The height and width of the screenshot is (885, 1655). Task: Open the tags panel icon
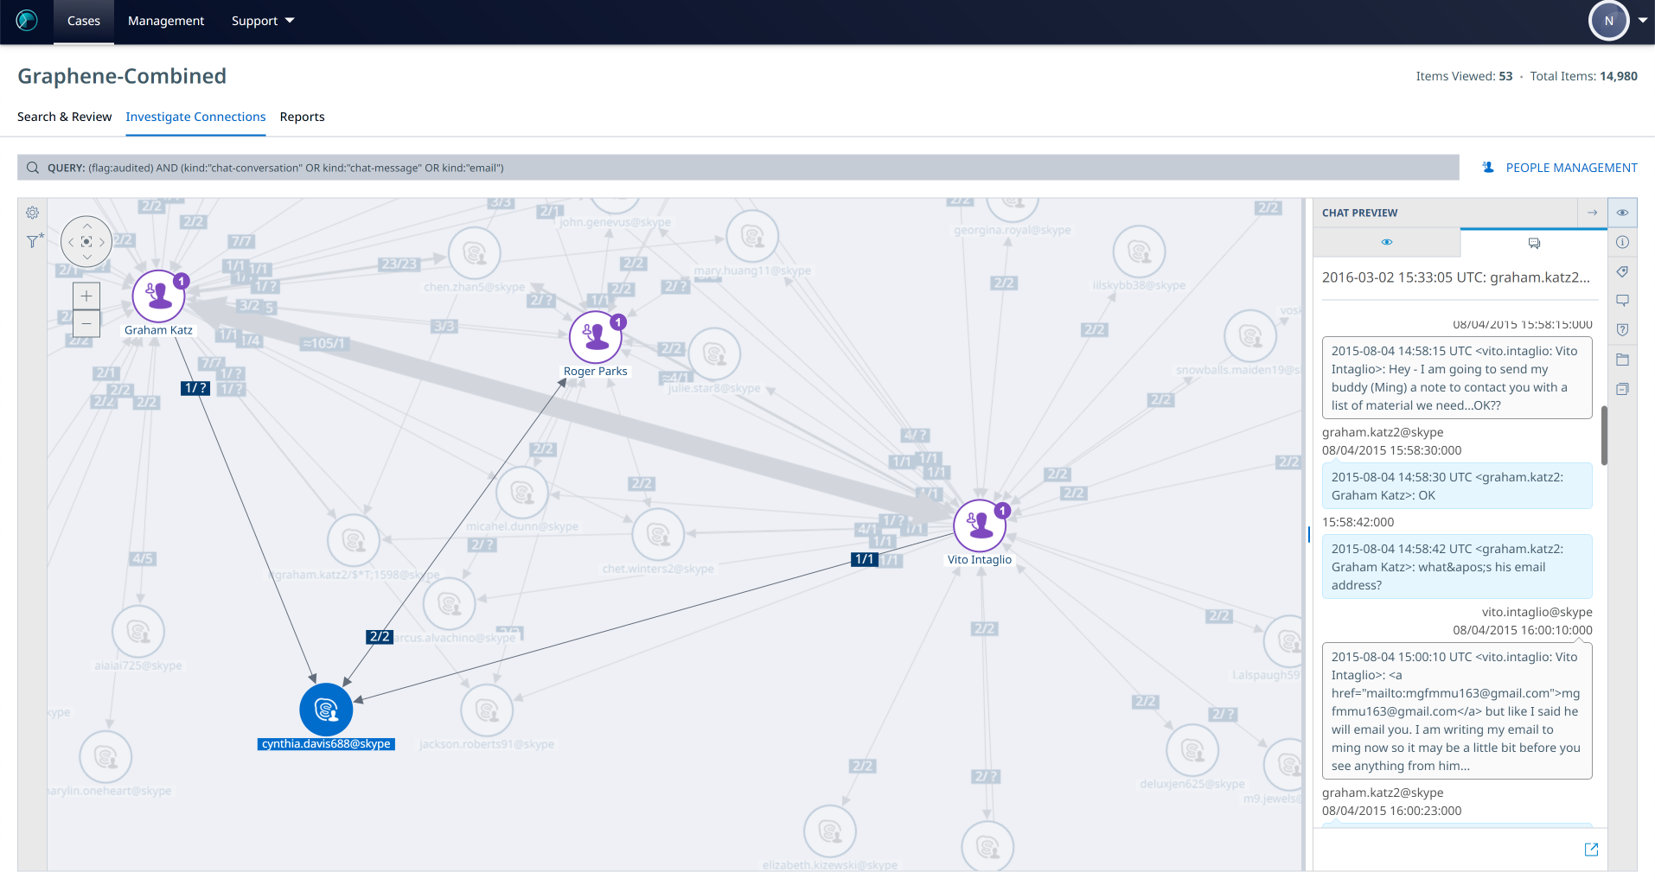[x=1622, y=271]
